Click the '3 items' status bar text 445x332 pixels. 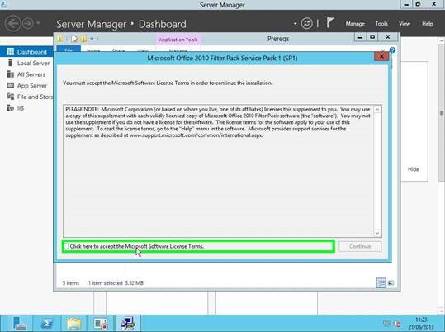point(71,283)
